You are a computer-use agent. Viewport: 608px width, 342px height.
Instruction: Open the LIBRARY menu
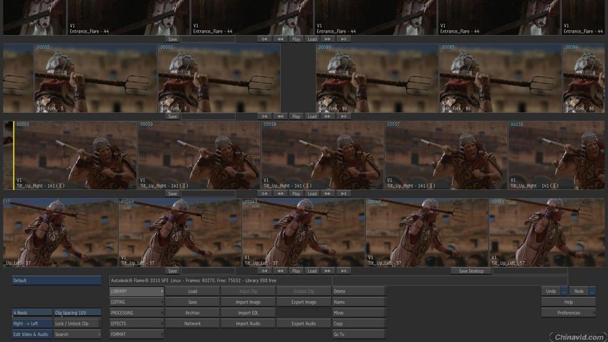(x=137, y=291)
